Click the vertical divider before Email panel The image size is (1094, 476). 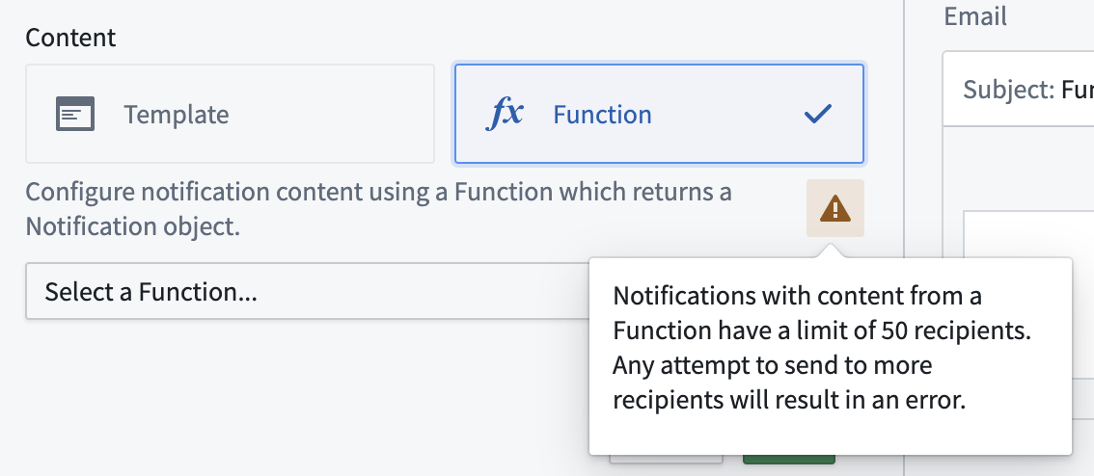(x=904, y=241)
